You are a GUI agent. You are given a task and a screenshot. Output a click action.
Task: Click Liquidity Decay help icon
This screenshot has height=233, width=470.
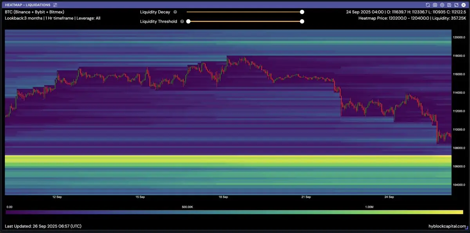click(x=175, y=12)
